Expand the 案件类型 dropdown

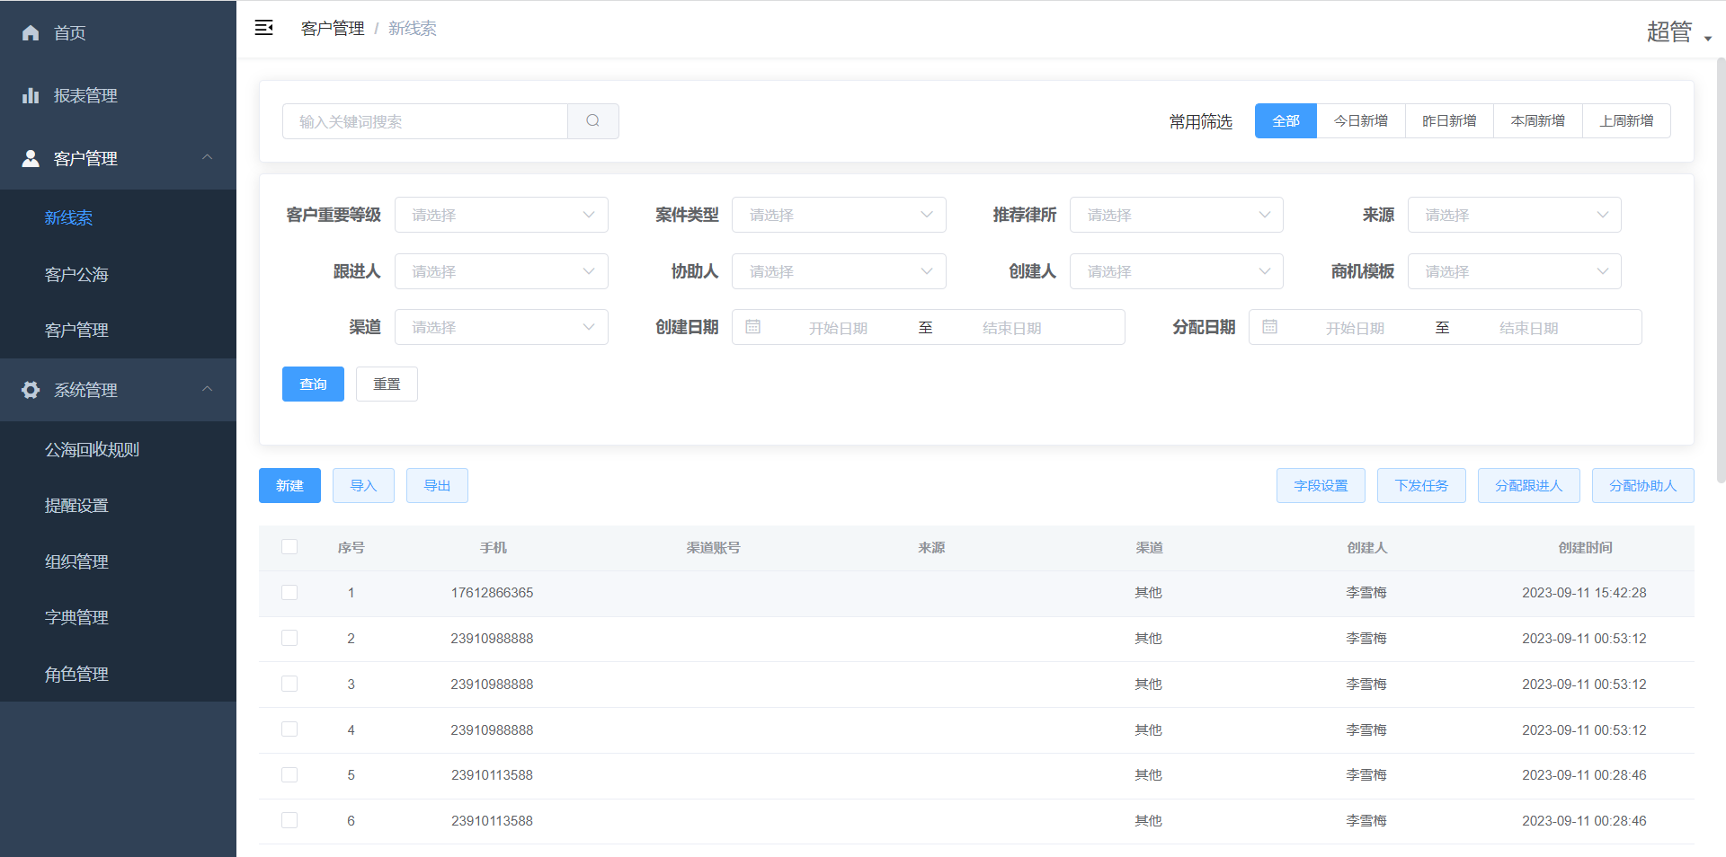838,215
